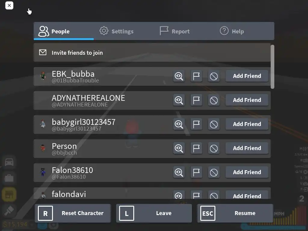Select babygirl30123457's avatar thumbnail
Viewport: 308px width, 231px height.
[43, 124]
